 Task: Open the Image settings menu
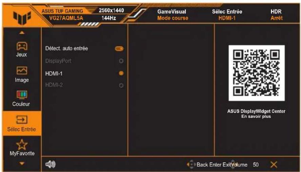[22, 74]
